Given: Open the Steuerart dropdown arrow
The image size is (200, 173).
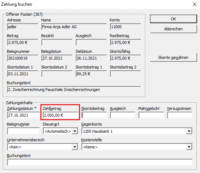Looking at the screenshot, I should click(x=75, y=131).
